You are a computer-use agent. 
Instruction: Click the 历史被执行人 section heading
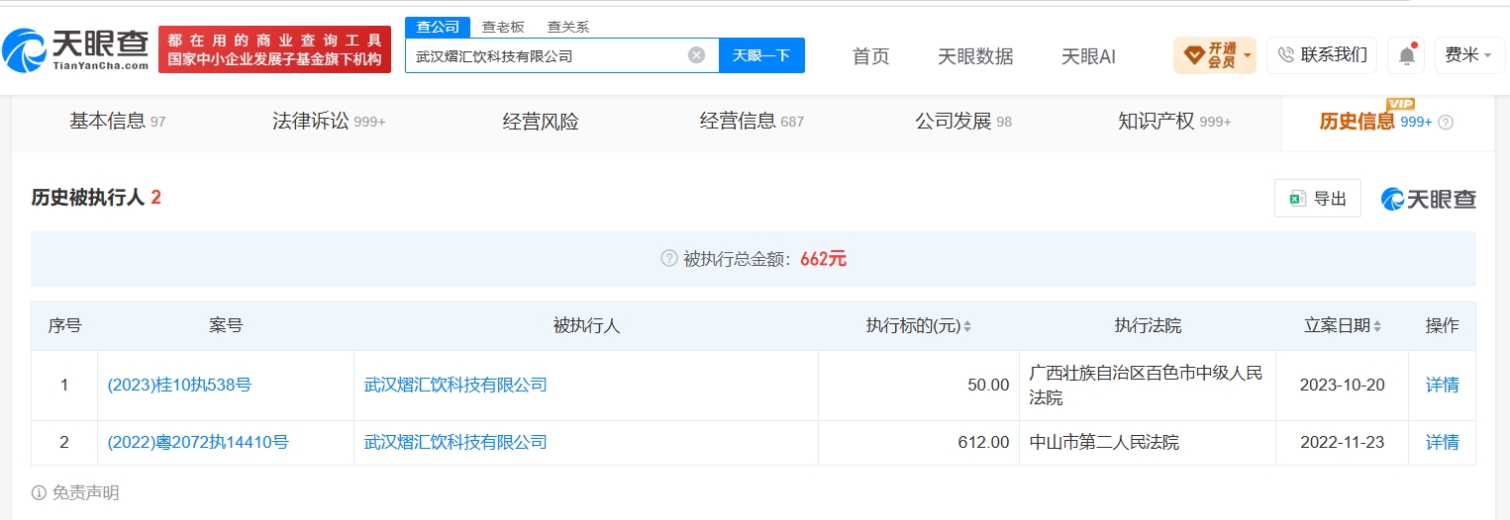(96, 198)
